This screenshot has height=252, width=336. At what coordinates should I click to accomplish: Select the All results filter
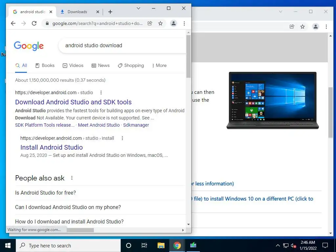21,66
